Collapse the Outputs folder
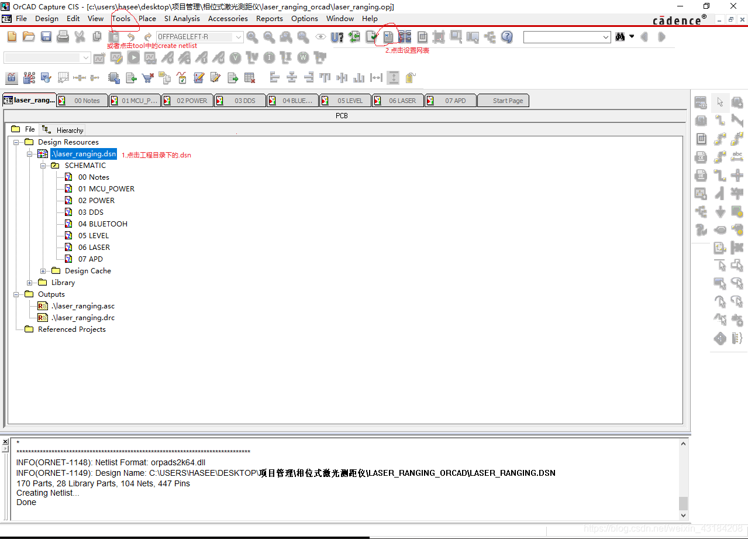 click(x=16, y=294)
